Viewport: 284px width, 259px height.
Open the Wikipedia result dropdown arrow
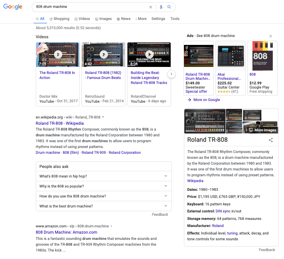pyautogui.click(x=103, y=117)
